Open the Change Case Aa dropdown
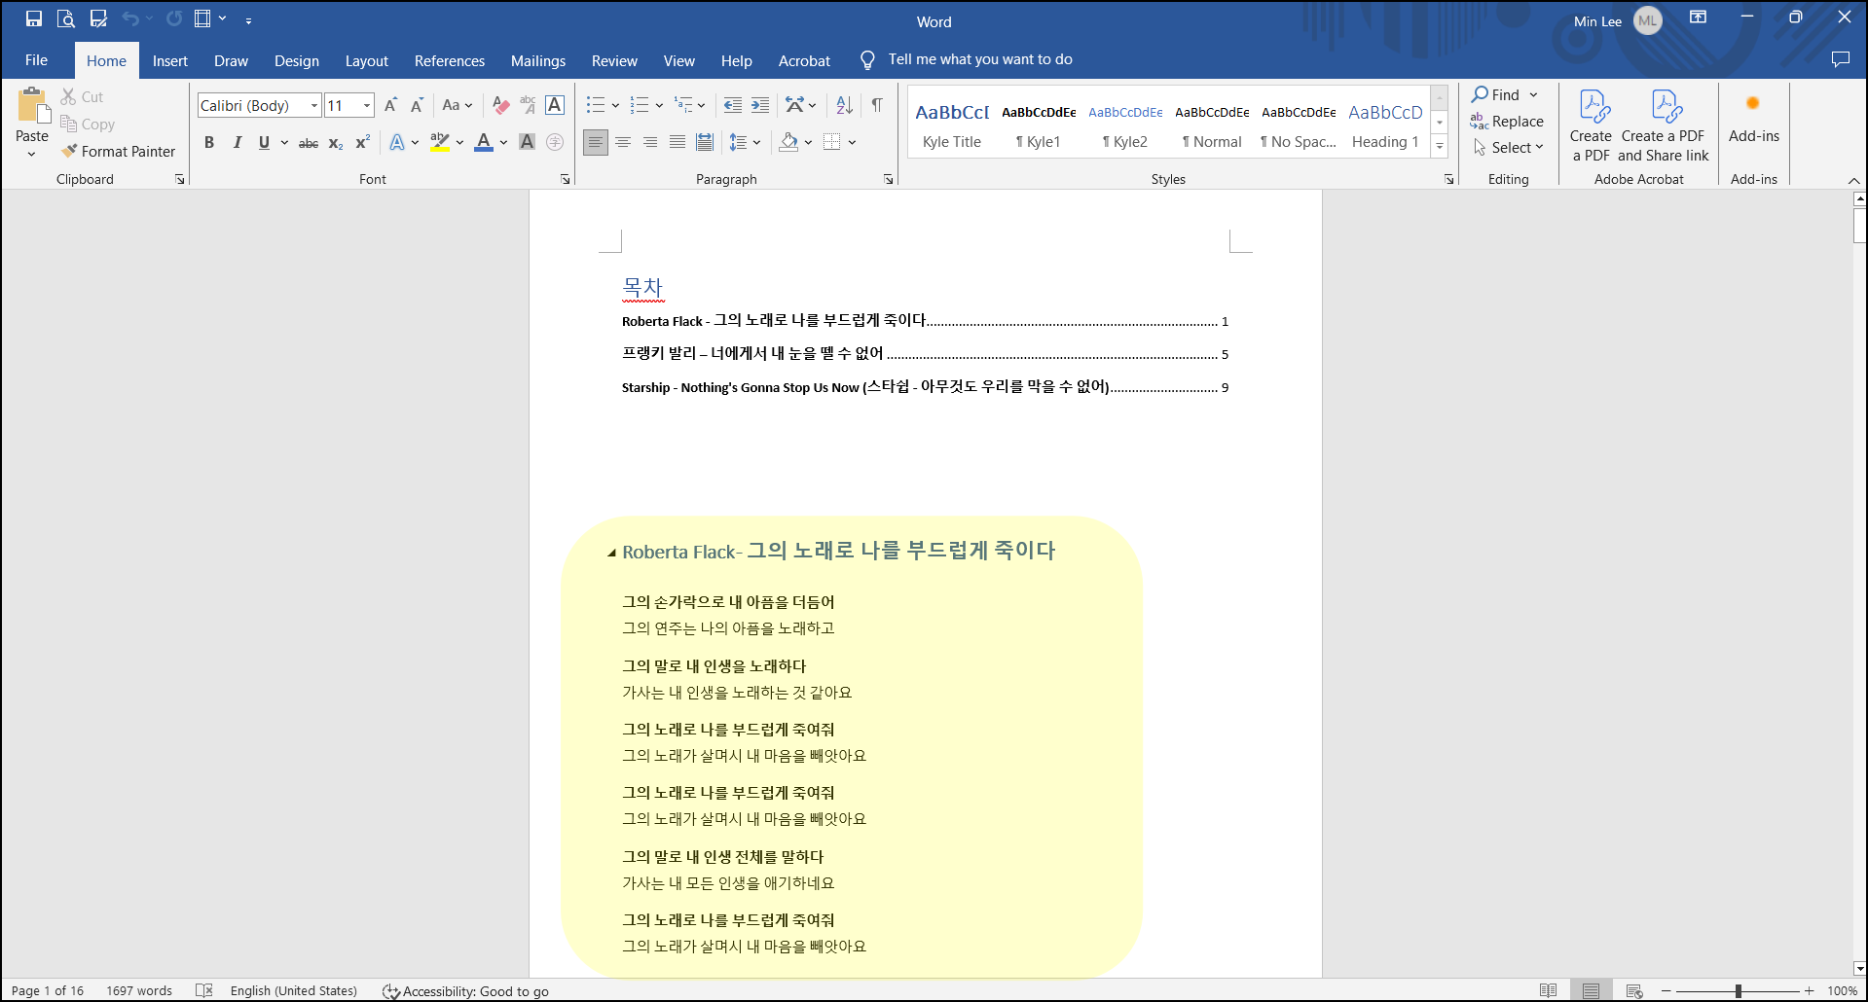The height and width of the screenshot is (1002, 1868). [x=457, y=105]
